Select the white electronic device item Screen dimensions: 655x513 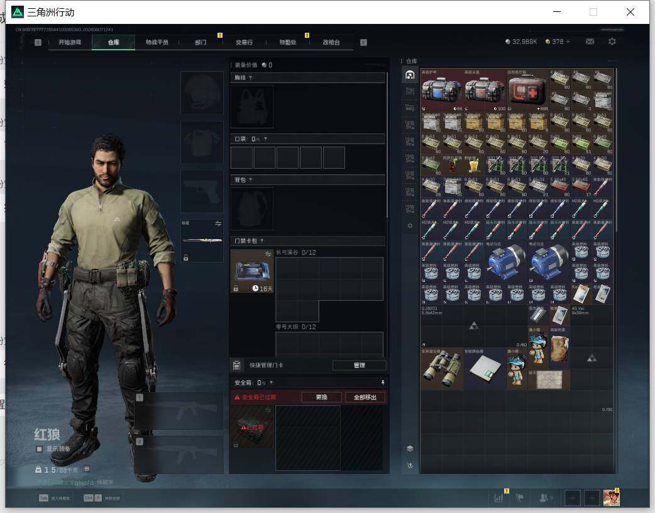click(485, 369)
